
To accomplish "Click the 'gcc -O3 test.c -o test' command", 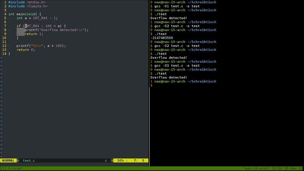I will 177,66.
